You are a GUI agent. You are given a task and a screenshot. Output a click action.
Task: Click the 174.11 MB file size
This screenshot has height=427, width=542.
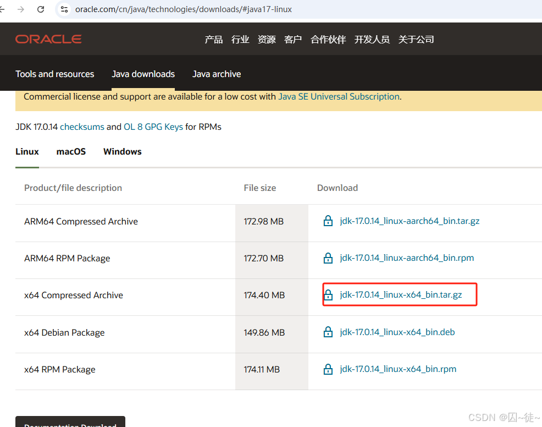point(262,370)
